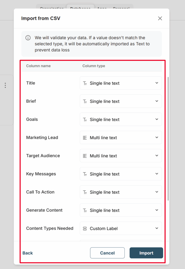Click the three-dot menu icon behind the dialog
The height and width of the screenshot is (269, 185).
(5, 85)
